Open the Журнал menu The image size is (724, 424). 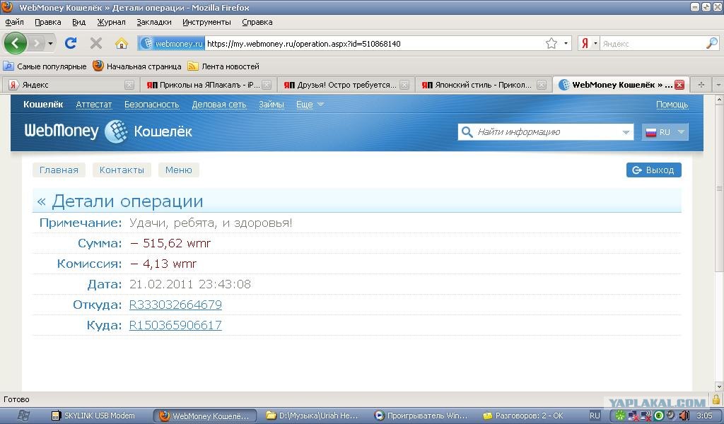pyautogui.click(x=111, y=22)
